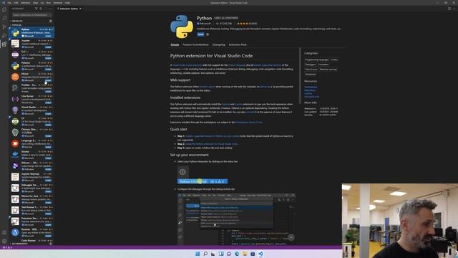This screenshot has width=458, height=258.
Task: Open Run and Debug view in activity bar
Action: tap(4, 35)
